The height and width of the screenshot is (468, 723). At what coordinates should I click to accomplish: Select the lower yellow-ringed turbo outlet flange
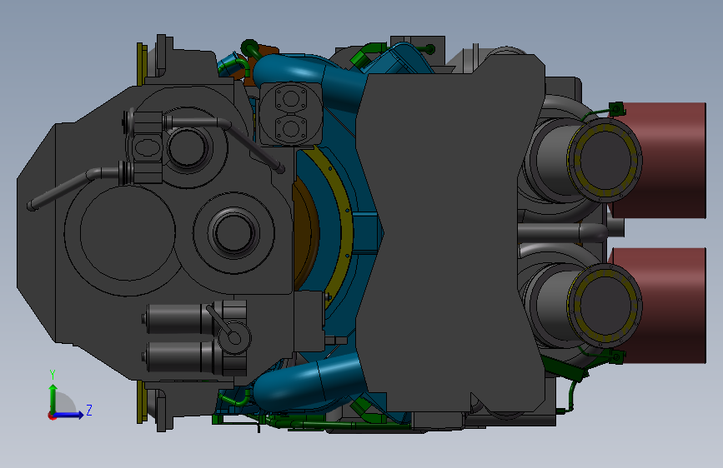click(x=605, y=306)
